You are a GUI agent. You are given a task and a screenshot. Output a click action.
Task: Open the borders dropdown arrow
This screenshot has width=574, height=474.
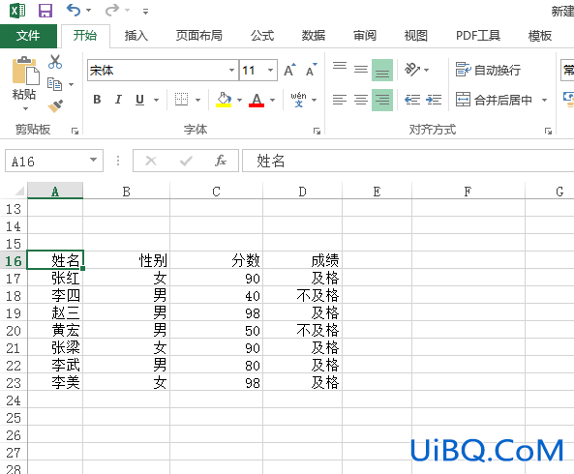coord(197,100)
